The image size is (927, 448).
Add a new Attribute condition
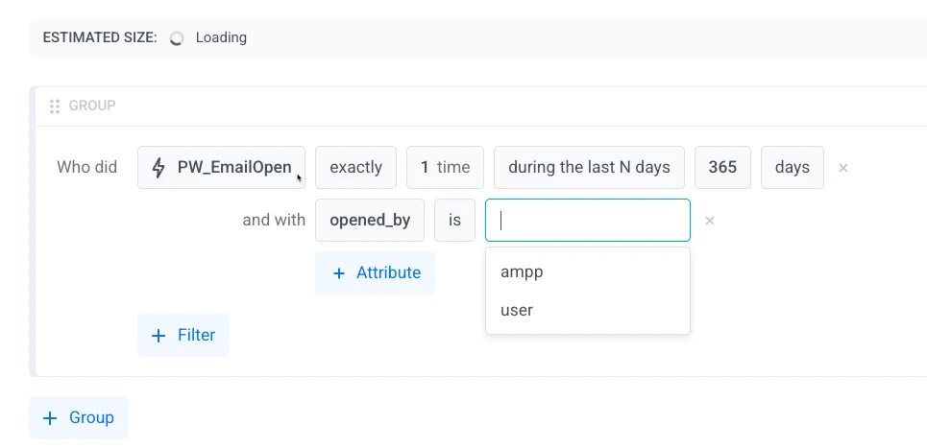(375, 272)
